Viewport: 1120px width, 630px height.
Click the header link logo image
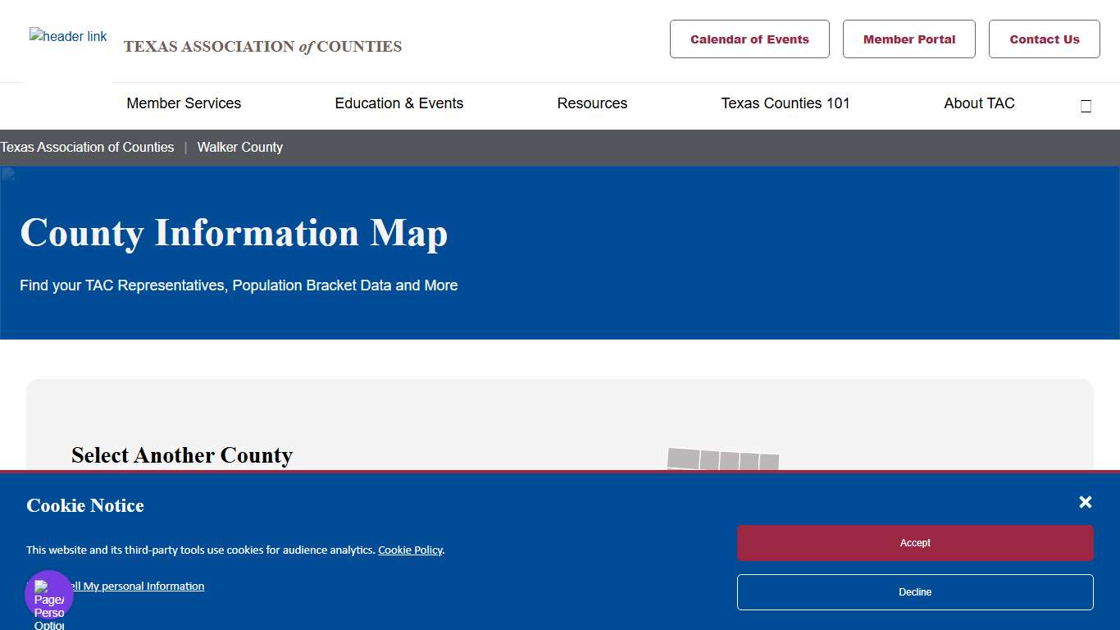(x=68, y=37)
